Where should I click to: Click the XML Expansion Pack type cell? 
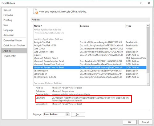click(x=136, y=58)
